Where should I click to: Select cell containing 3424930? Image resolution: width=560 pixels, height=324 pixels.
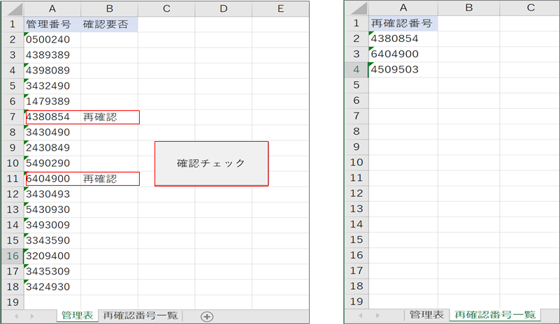point(52,287)
